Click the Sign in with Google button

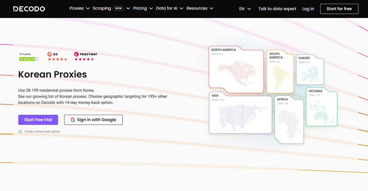pyautogui.click(x=93, y=120)
